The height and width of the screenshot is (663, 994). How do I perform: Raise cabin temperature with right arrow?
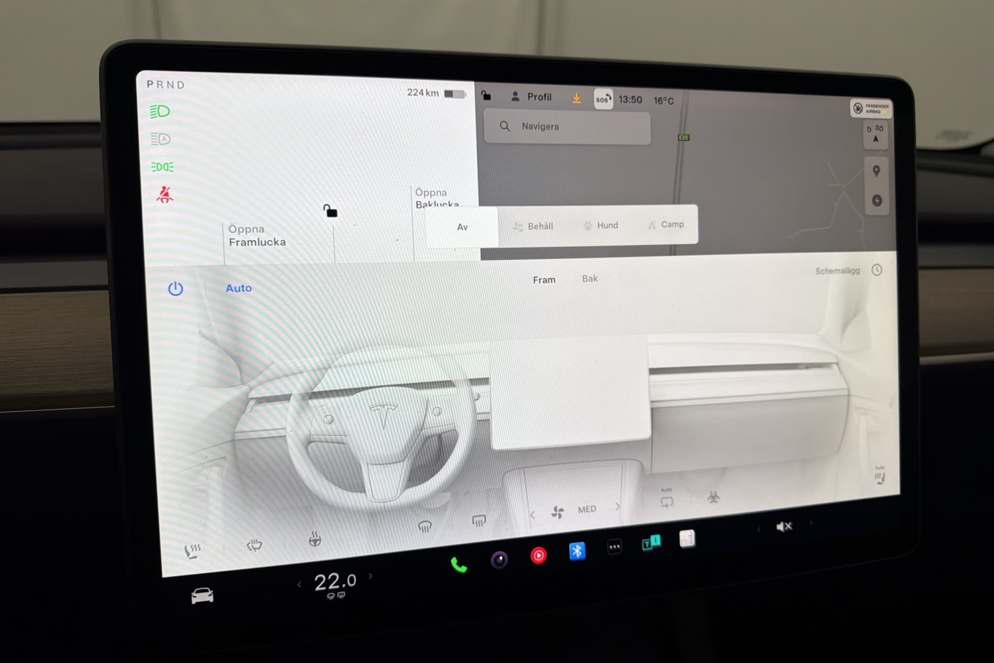click(371, 576)
